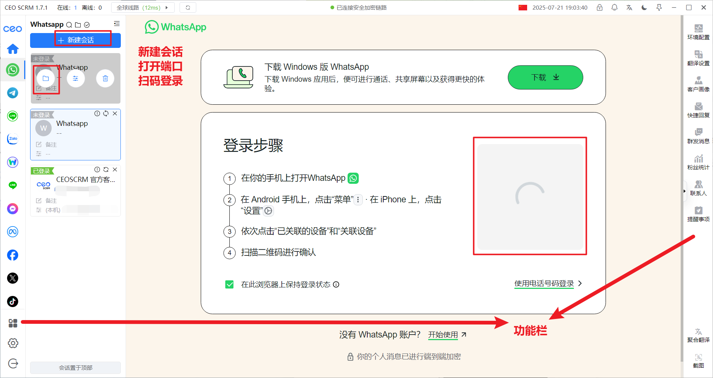The image size is (713, 378).
Task: Click the translate language icon in the title bar
Action: tap(629, 7)
